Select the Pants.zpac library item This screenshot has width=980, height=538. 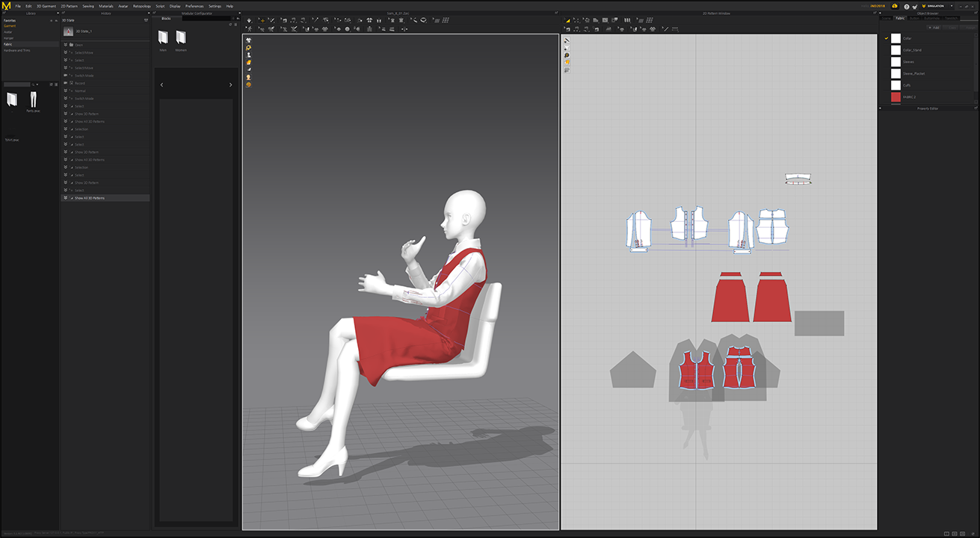click(x=33, y=102)
